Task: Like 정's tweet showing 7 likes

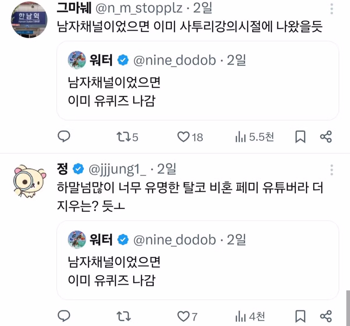Action: [184, 316]
